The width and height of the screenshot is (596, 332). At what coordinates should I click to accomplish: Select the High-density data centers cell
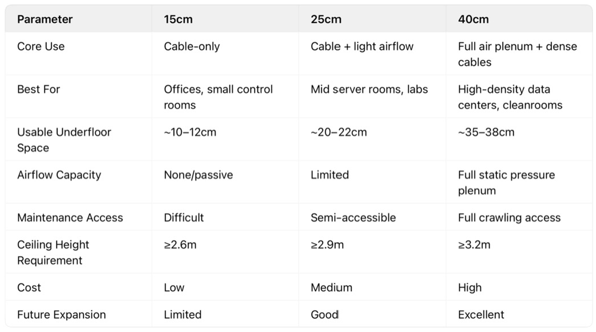[510, 97]
